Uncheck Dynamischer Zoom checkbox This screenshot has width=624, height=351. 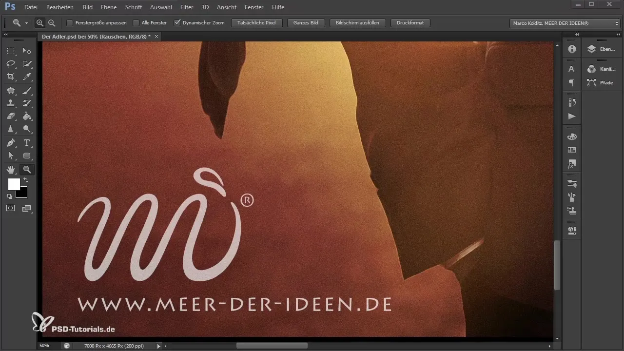tap(177, 23)
